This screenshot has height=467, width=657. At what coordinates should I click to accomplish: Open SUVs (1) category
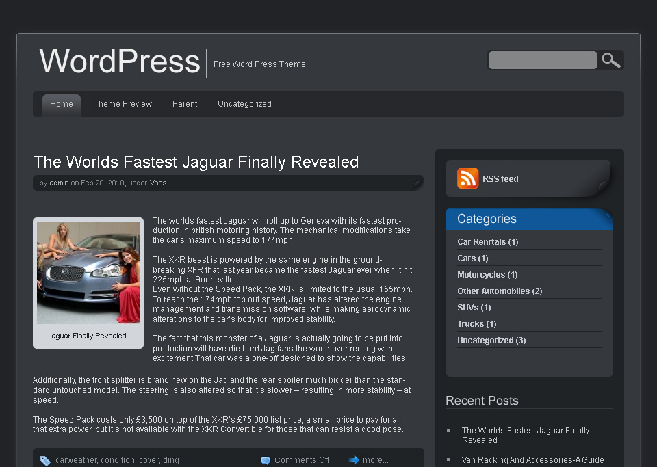click(474, 308)
